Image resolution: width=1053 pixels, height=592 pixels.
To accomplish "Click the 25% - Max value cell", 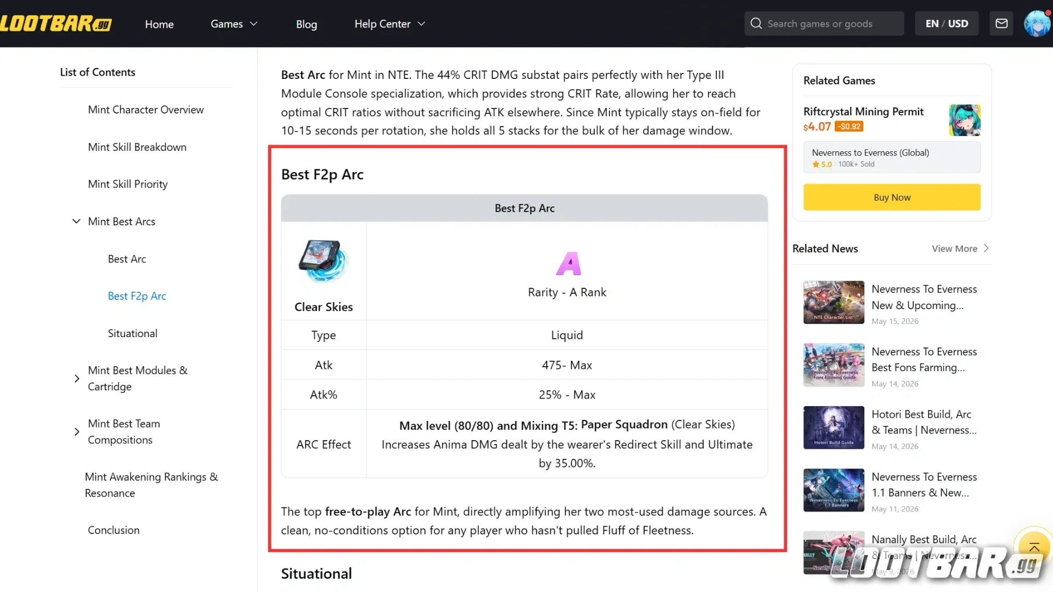I will pyautogui.click(x=567, y=395).
